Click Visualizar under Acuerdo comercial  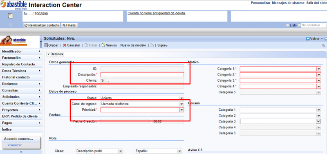[x=15, y=145]
